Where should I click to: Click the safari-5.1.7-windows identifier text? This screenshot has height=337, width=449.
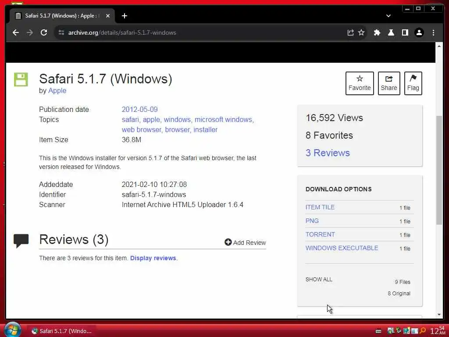pos(154,194)
